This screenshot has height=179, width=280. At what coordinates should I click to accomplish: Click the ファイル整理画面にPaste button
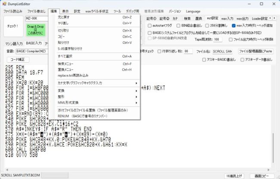coord(255,51)
